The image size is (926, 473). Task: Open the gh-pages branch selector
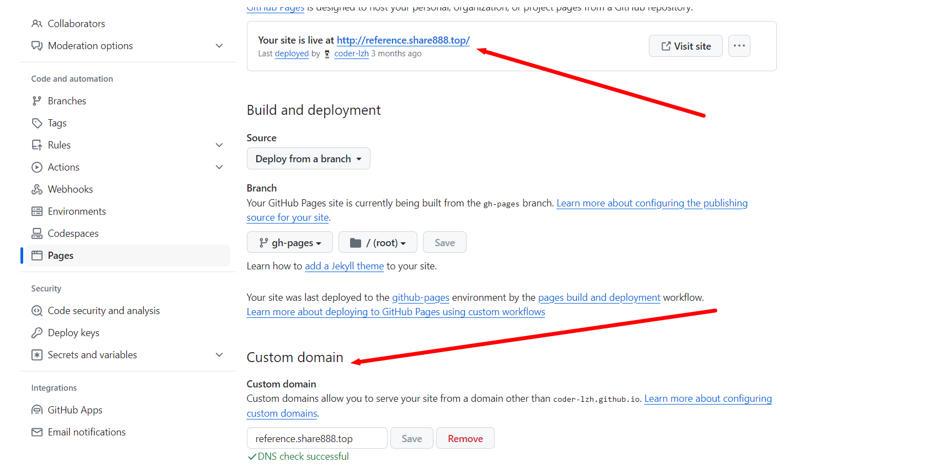pos(290,243)
